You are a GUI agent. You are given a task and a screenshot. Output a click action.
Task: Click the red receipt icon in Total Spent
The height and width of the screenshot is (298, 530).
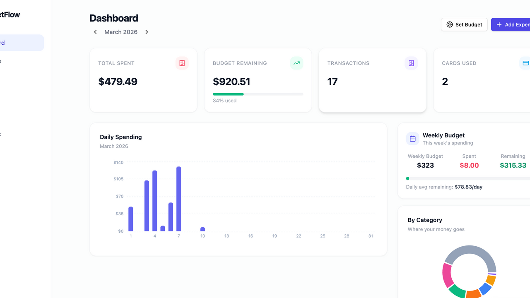pos(182,63)
